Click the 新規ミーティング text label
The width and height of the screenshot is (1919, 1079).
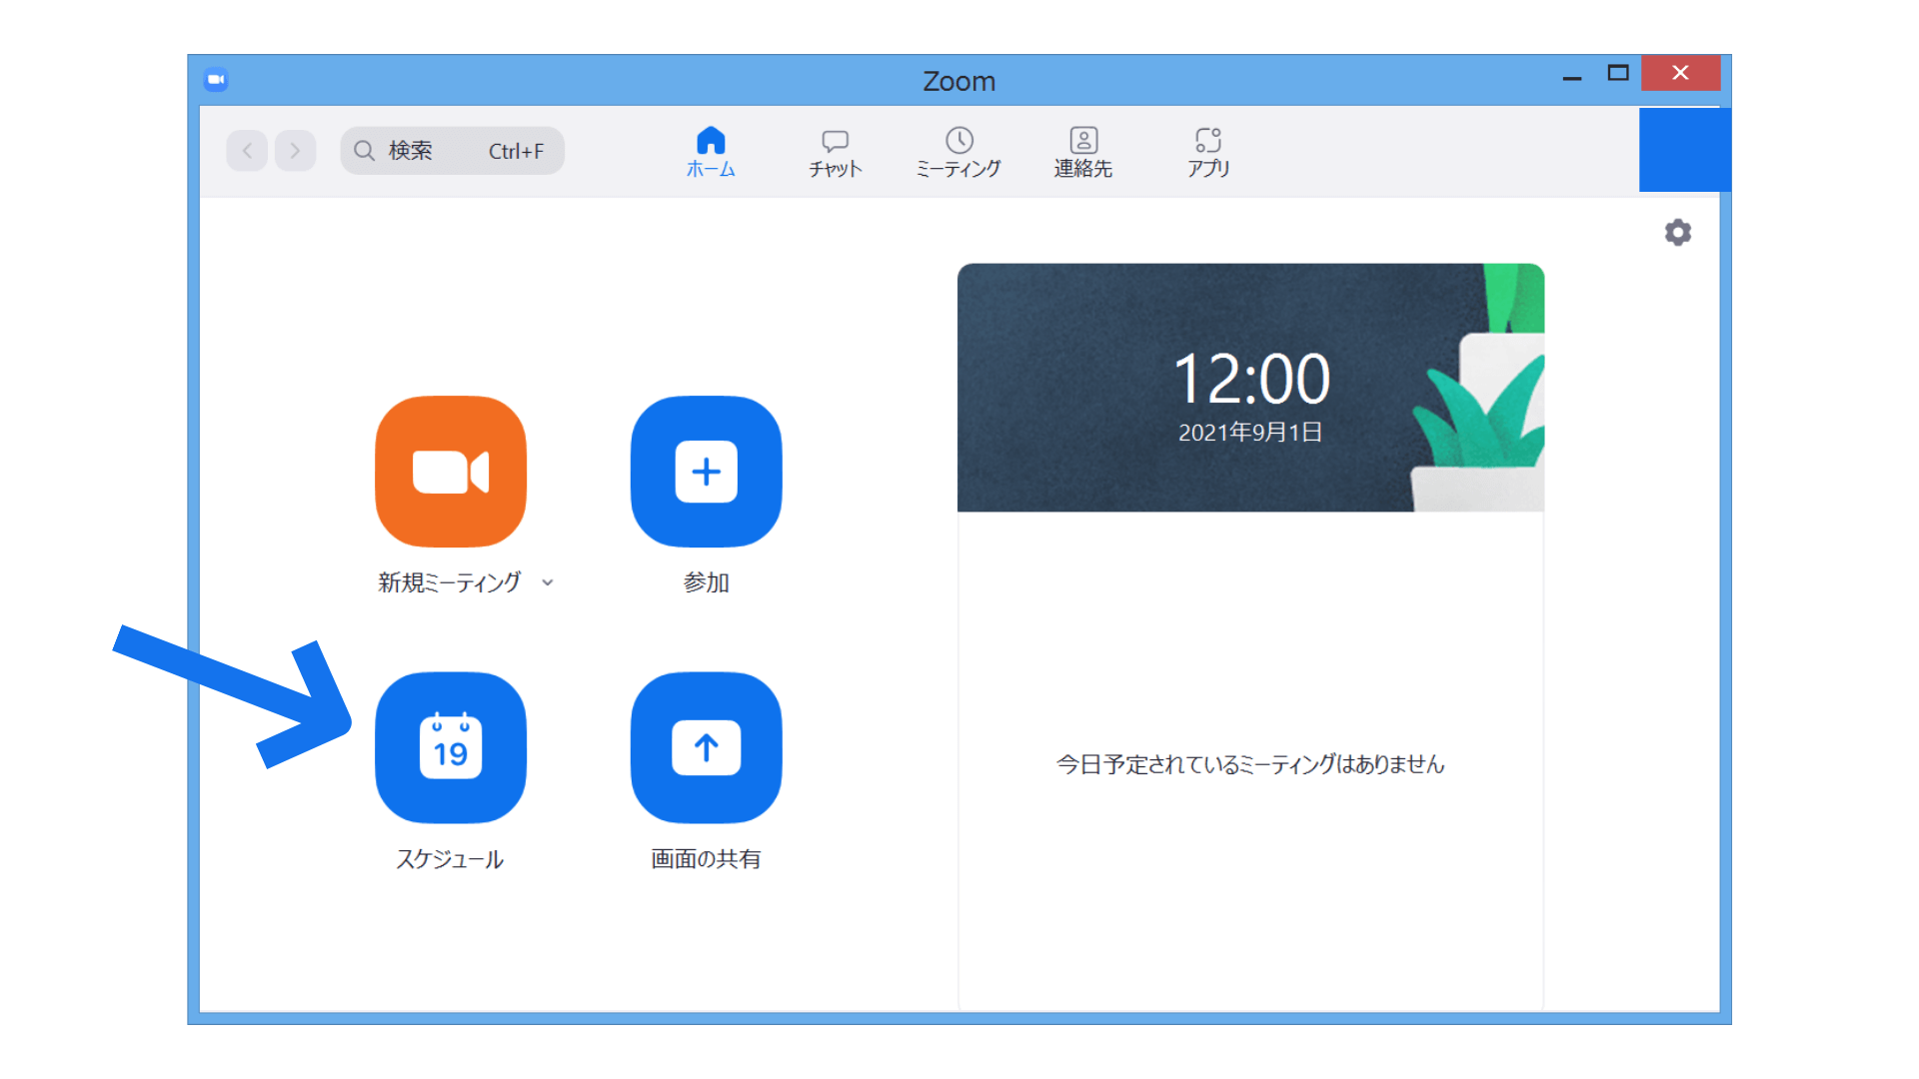(449, 582)
